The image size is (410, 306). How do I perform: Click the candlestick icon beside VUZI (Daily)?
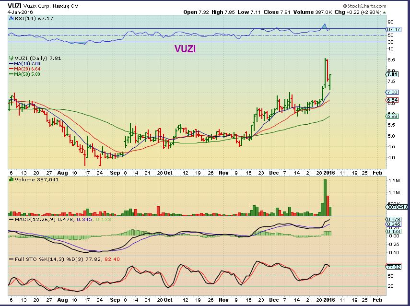coord(11,59)
